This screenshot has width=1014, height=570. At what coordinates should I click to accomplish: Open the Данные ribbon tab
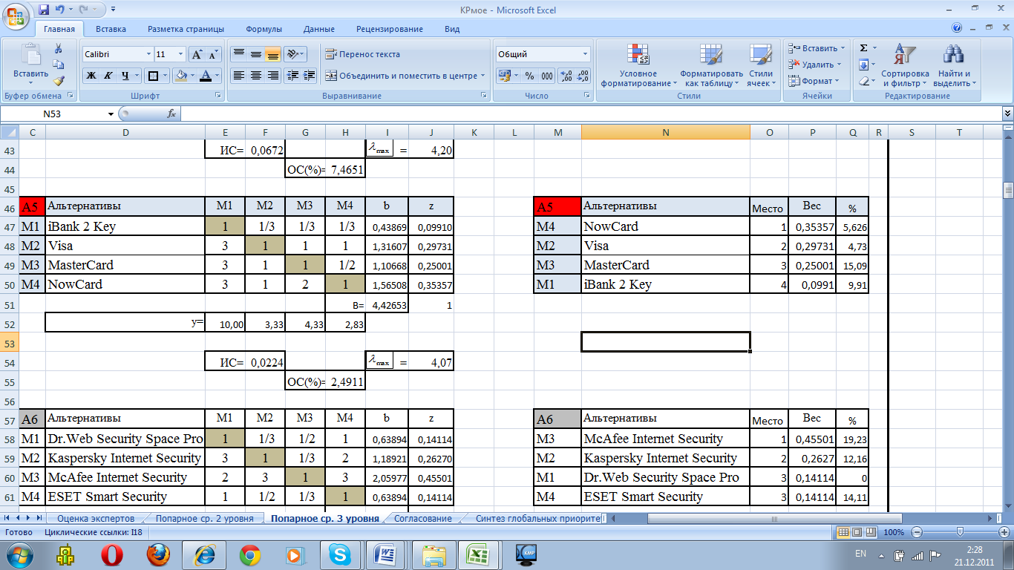tap(318, 29)
